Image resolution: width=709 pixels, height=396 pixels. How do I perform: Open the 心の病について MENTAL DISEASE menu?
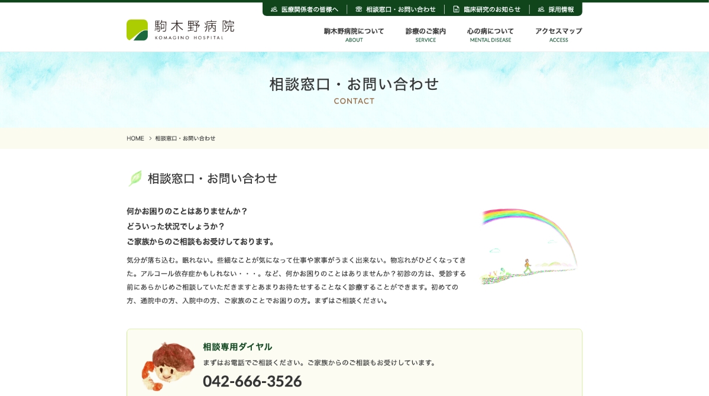coord(490,35)
